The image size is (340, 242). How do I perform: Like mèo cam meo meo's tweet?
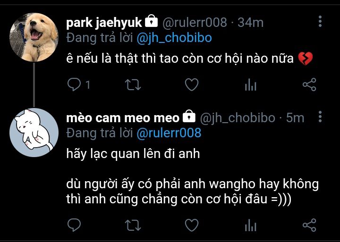192,225
